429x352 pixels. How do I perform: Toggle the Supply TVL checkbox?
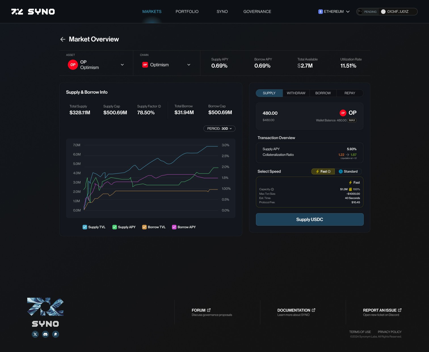(x=85, y=227)
